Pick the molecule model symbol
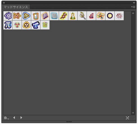This screenshot has width=138, height=125. [101, 16]
